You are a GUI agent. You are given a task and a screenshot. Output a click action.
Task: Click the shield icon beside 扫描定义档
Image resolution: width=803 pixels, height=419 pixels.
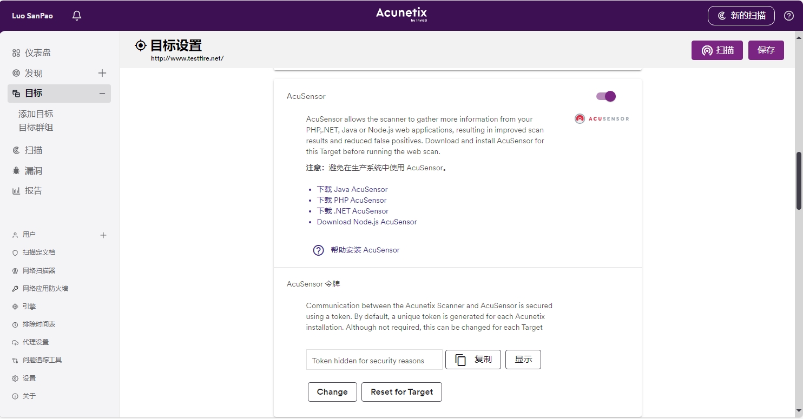click(15, 253)
